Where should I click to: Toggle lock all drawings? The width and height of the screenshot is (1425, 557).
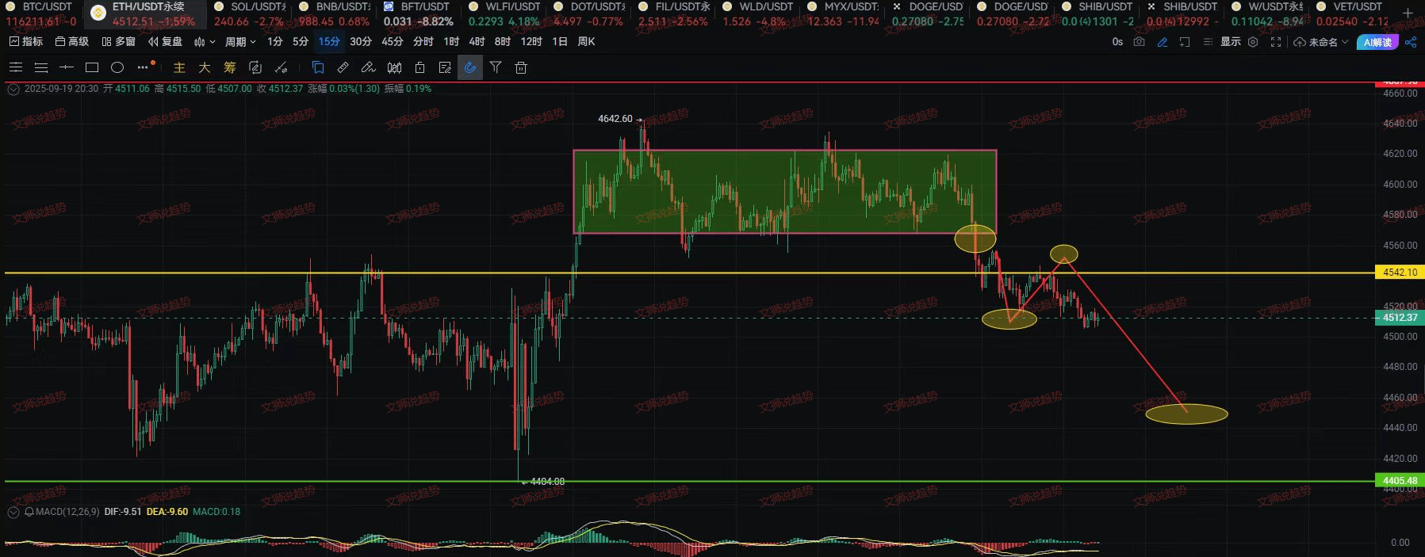pyautogui.click(x=419, y=67)
